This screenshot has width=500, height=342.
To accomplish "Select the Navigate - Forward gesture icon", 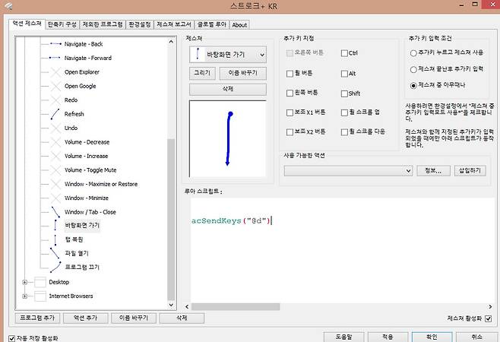I will [x=55, y=58].
